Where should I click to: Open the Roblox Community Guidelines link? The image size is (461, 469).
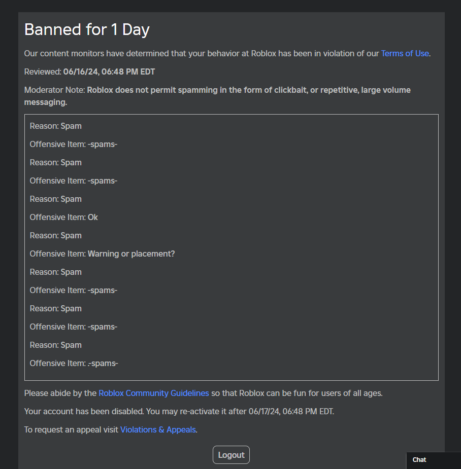pos(153,393)
